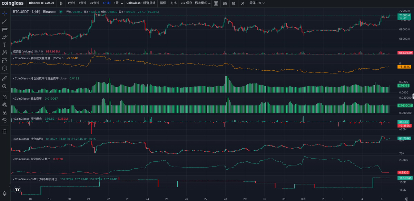Image resolution: width=414 pixels, height=201 pixels.
Task: Click the 0.9820 long/short ratio label
Action: pyautogui.click(x=404, y=172)
